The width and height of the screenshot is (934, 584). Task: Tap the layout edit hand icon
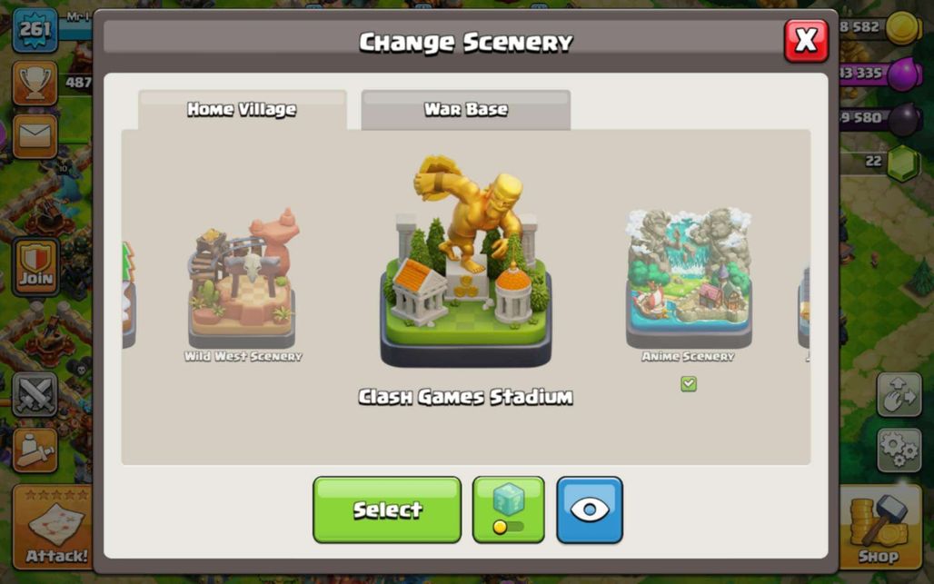pyautogui.click(x=899, y=395)
